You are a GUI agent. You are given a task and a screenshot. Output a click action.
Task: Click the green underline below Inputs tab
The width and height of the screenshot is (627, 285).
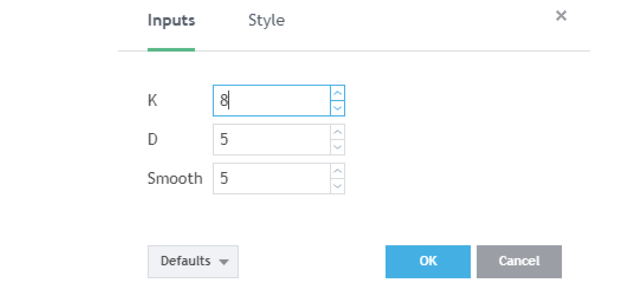(x=171, y=50)
